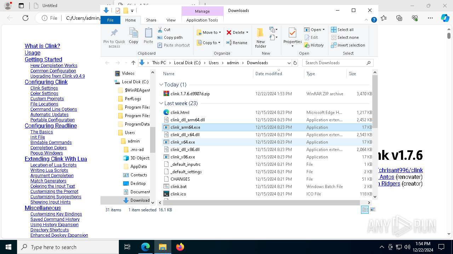Open the 'What is Clink?' link
Image resolution: width=453 pixels, height=254 pixels.
tap(42, 46)
